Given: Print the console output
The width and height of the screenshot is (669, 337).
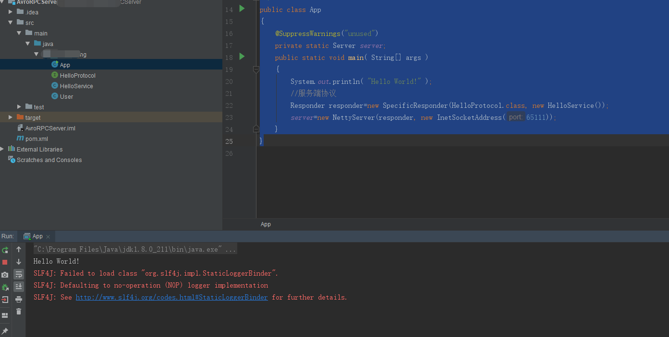Looking at the screenshot, I should [x=19, y=300].
